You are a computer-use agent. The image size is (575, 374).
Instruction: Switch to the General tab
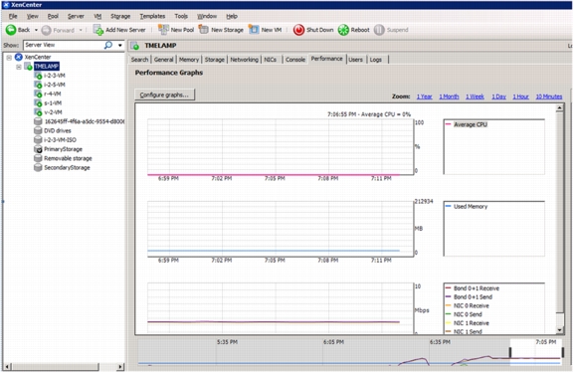[163, 60]
